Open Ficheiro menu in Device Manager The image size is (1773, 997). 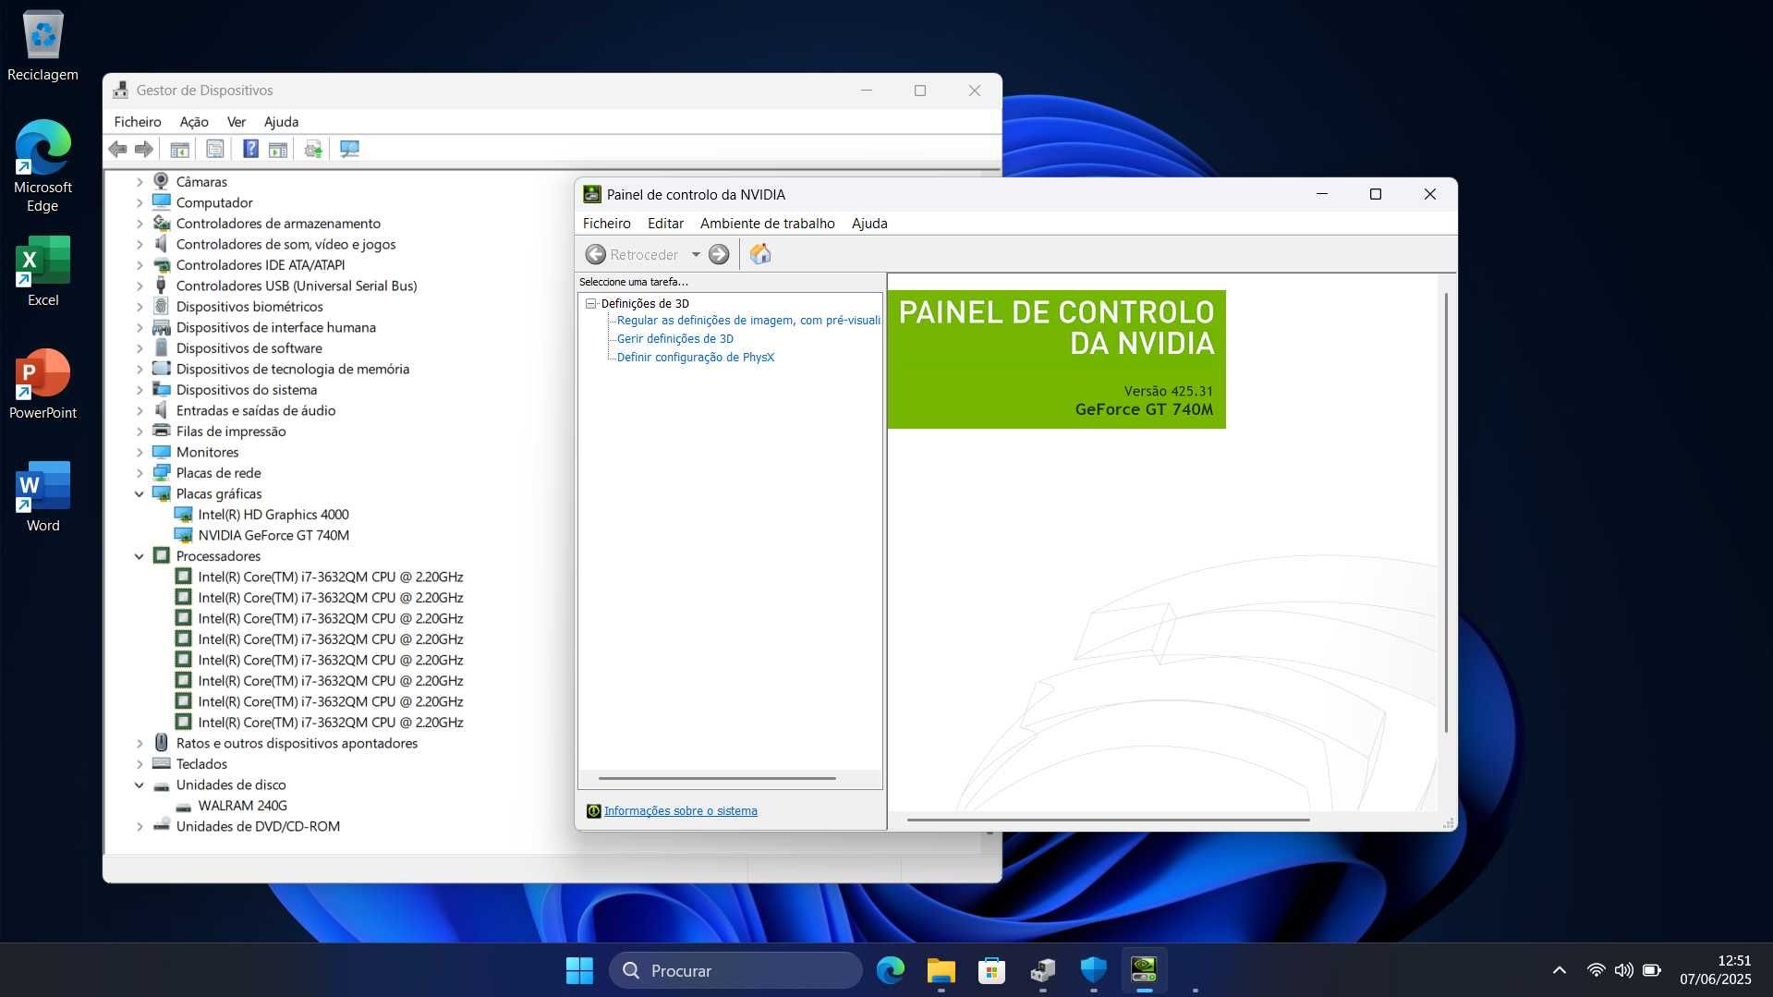pyautogui.click(x=138, y=122)
